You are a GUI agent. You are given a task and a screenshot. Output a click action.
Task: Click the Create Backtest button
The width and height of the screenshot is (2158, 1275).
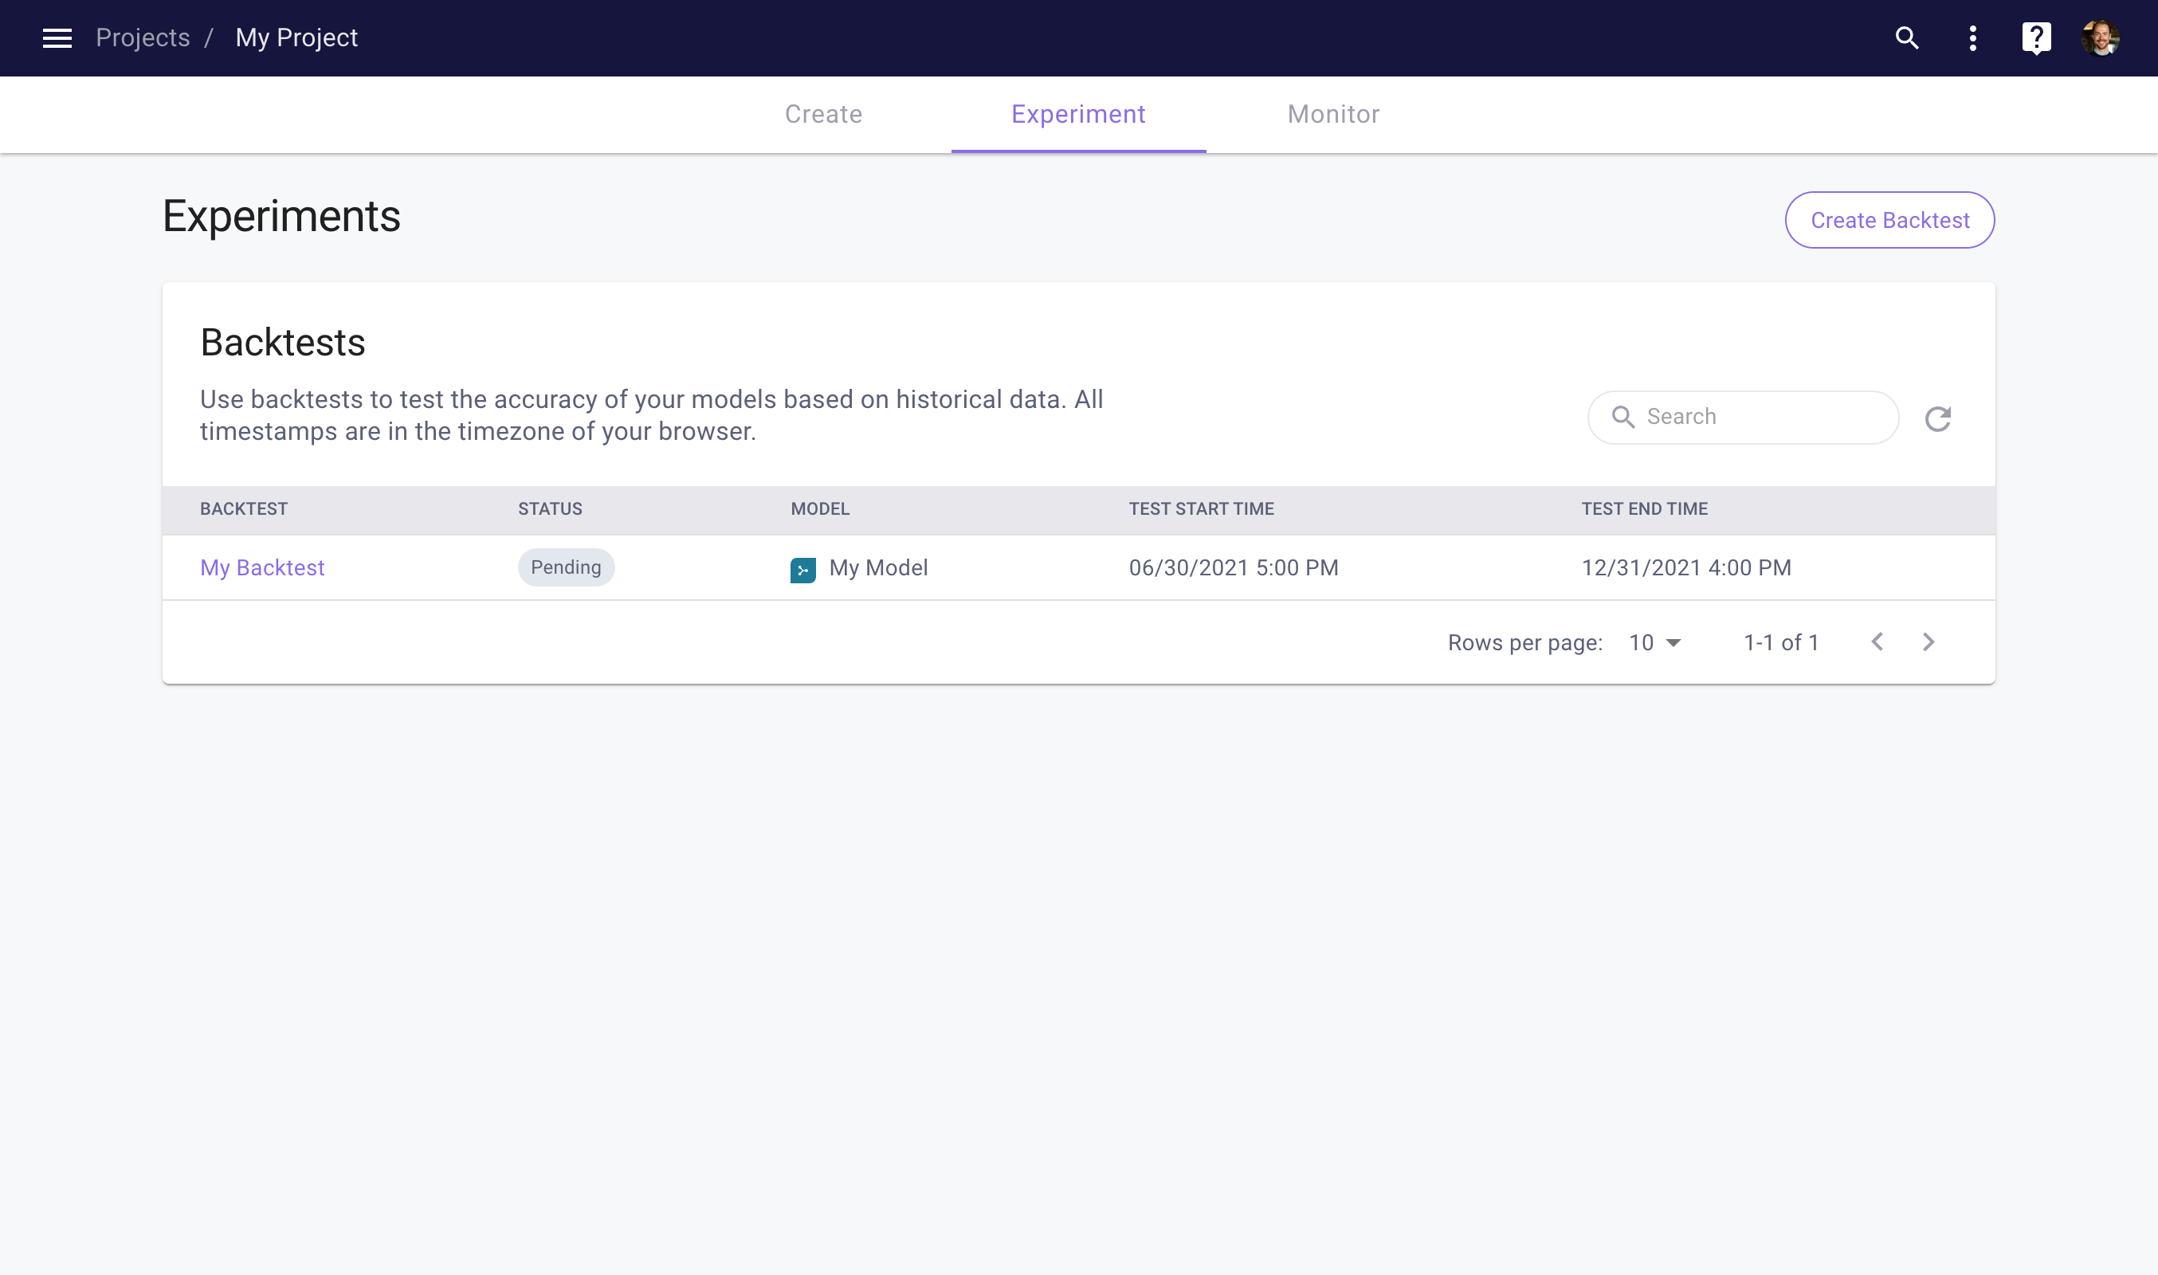tap(1889, 220)
